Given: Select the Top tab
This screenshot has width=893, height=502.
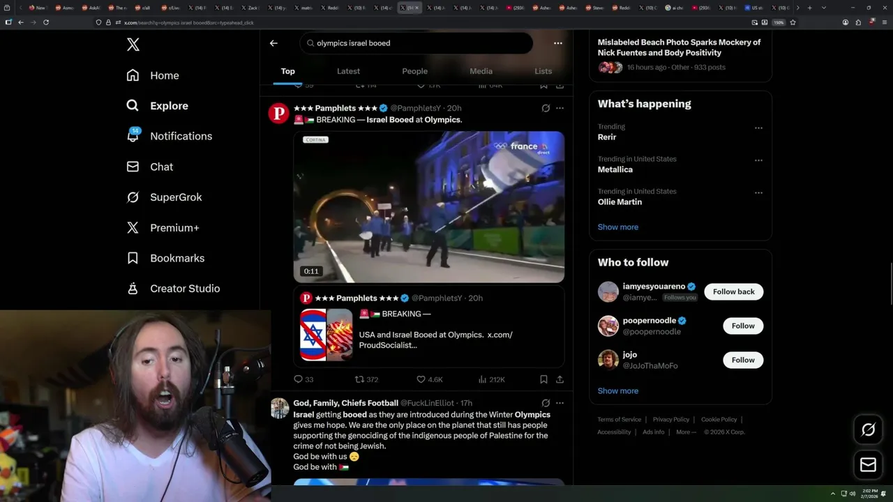Looking at the screenshot, I should pos(287,71).
